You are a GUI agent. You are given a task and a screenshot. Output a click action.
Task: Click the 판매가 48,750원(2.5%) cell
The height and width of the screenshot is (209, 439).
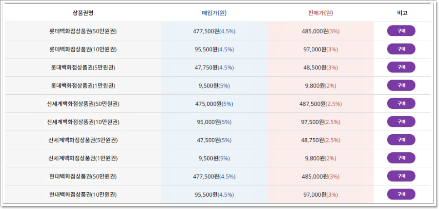[320, 140]
